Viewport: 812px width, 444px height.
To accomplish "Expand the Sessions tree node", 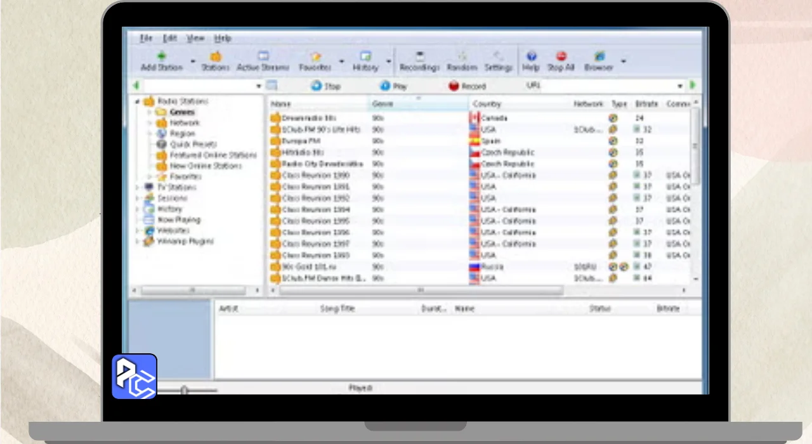I will coord(137,199).
